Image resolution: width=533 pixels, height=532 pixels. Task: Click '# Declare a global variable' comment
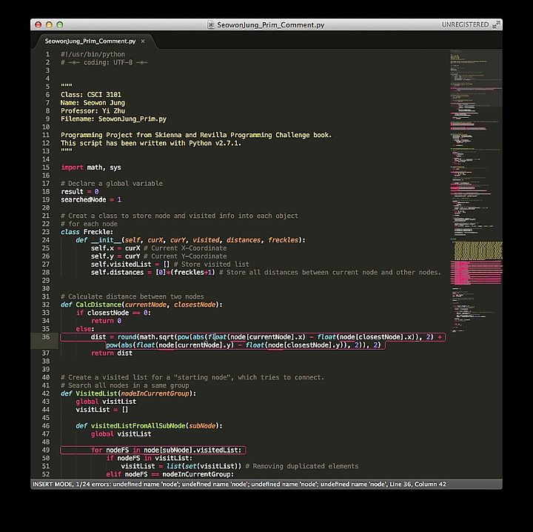[x=112, y=184]
